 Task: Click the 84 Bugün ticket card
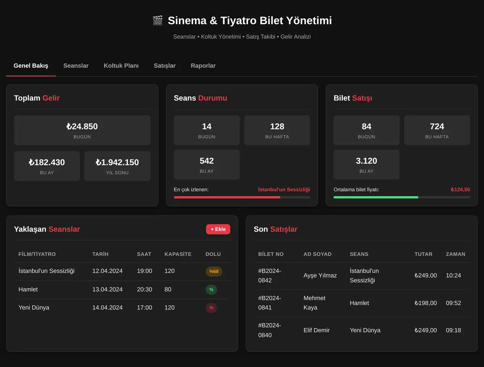[367, 130]
